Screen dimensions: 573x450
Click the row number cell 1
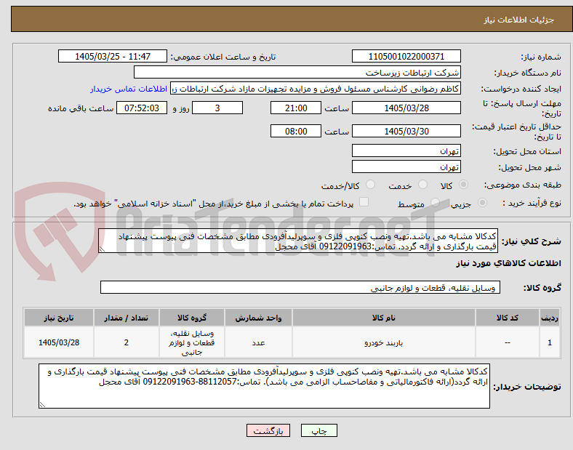click(x=550, y=342)
